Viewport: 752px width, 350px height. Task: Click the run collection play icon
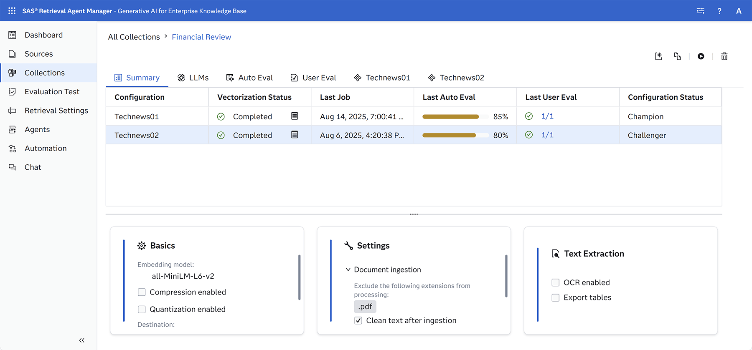[701, 56]
